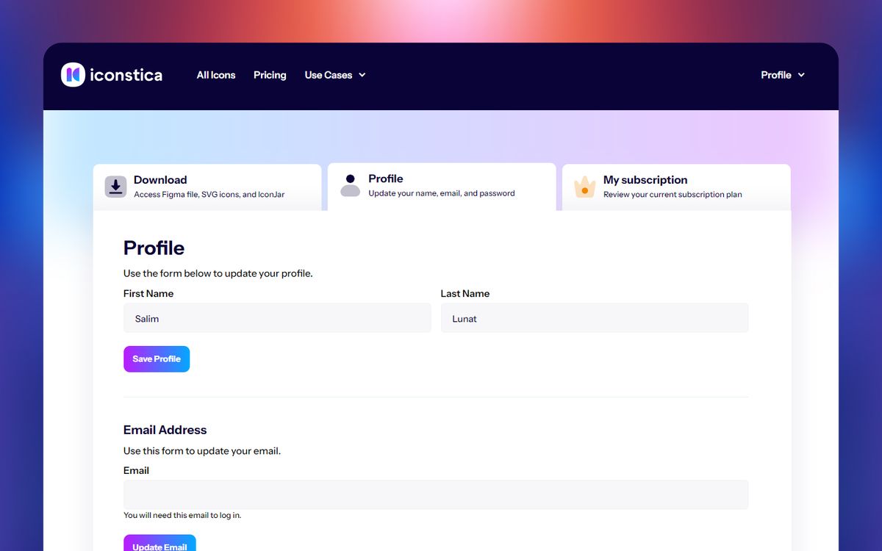Expand the Use Cases menu

click(x=335, y=75)
